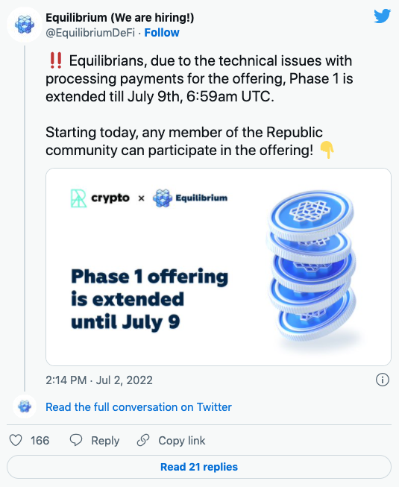Screen dimensions: 399x487
Task: Click the reply speech bubble icon
Action: coord(76,440)
